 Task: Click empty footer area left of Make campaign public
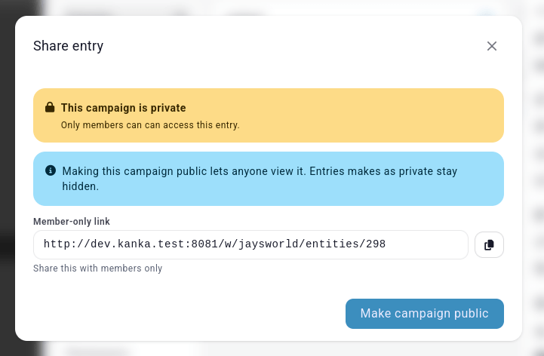point(189,314)
